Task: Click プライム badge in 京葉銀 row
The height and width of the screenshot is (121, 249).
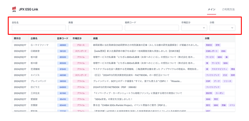Action: coord(81,105)
